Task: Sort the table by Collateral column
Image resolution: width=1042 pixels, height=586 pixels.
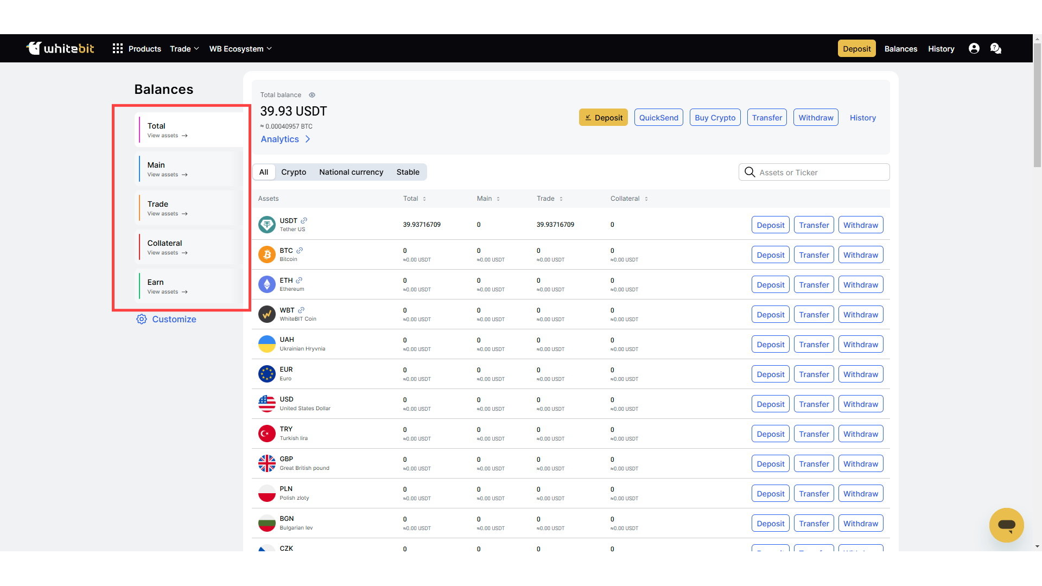Action: [630, 199]
